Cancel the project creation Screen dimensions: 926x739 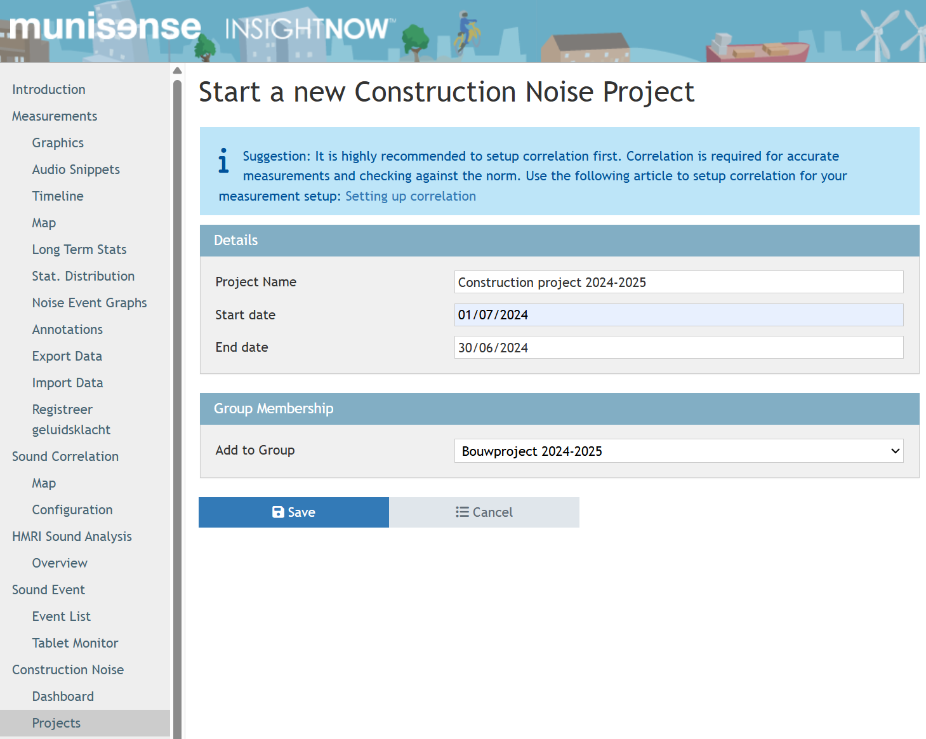484,512
